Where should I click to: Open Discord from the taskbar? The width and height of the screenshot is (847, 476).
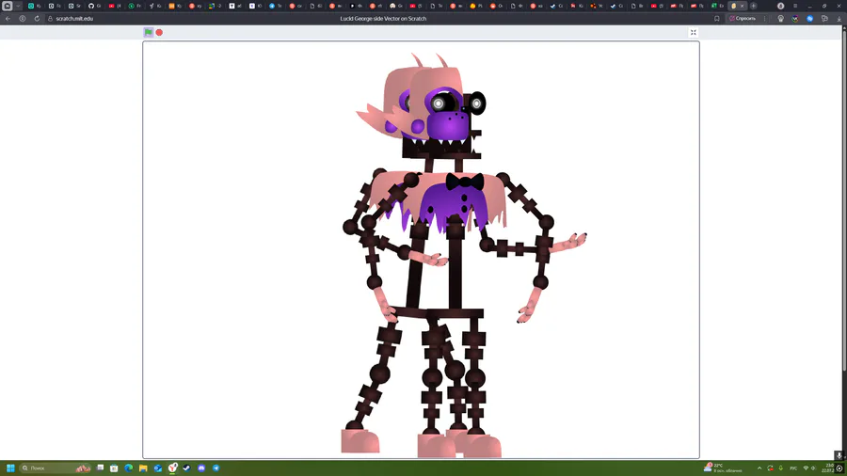point(201,468)
